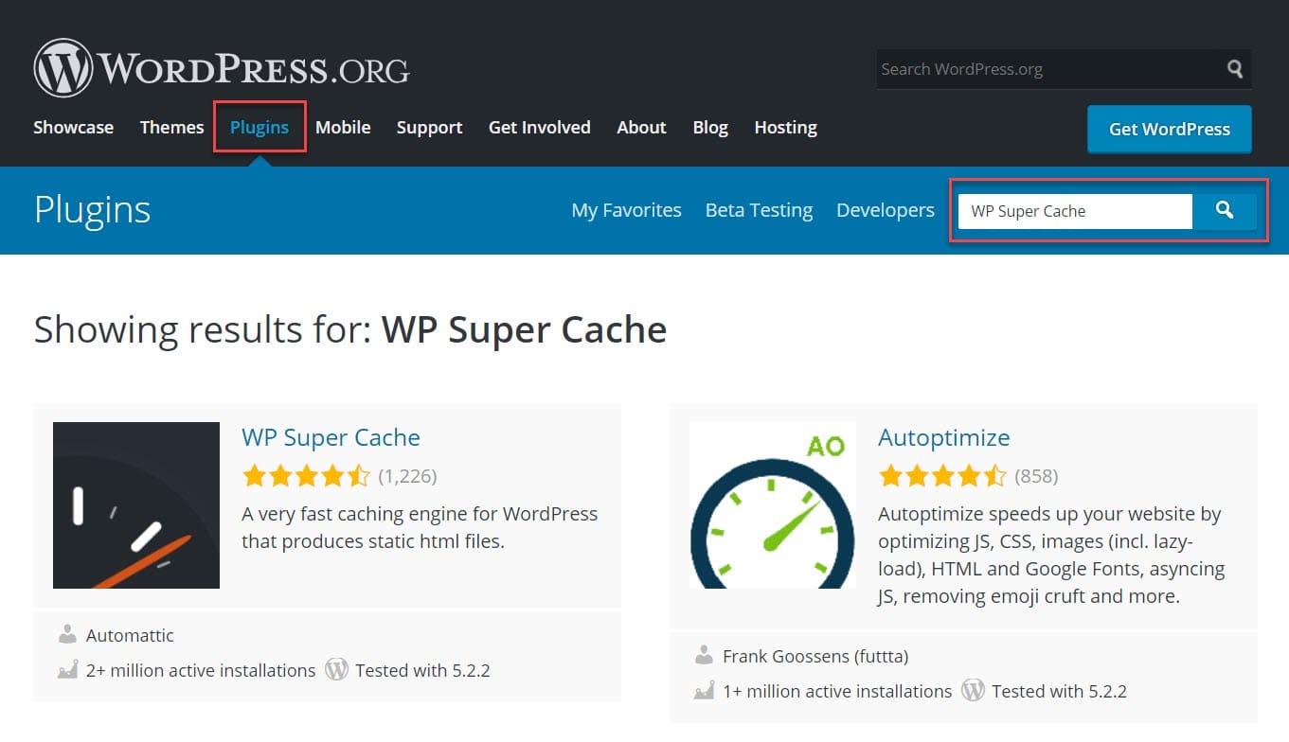Open the Themes menu item
Screen dimensions: 1289x742
point(170,127)
